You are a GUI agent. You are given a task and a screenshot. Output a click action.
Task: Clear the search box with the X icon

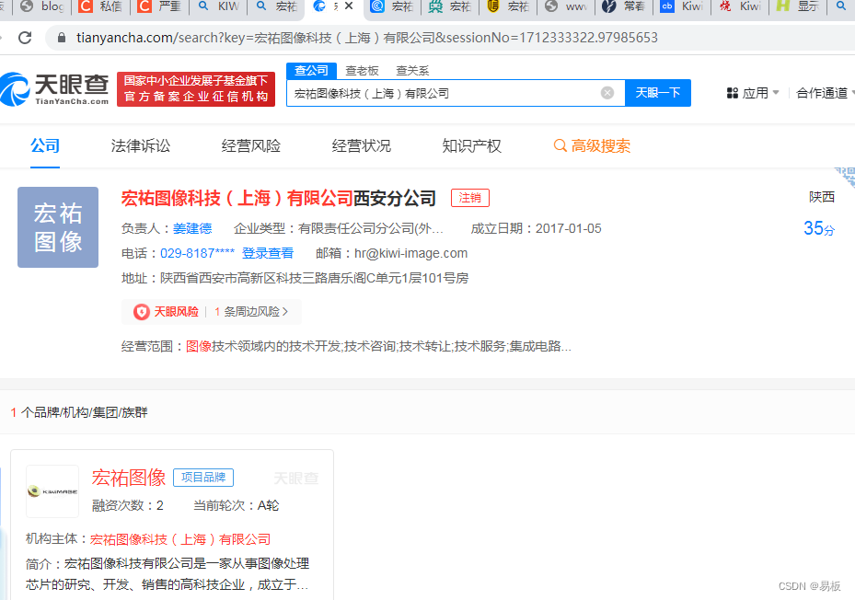[607, 93]
